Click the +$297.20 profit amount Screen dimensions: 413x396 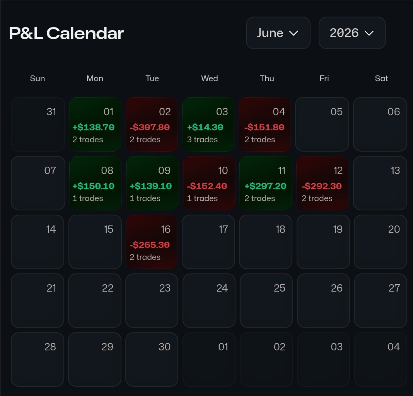(x=266, y=186)
